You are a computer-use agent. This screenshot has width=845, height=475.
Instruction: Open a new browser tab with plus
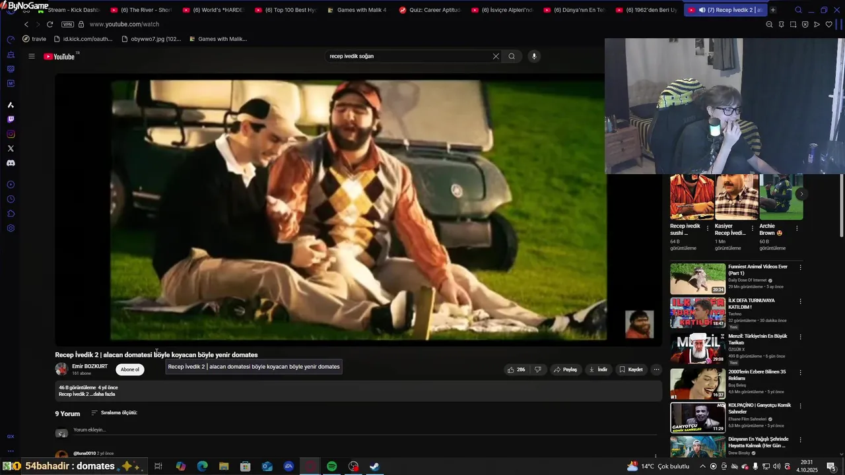pos(773,10)
